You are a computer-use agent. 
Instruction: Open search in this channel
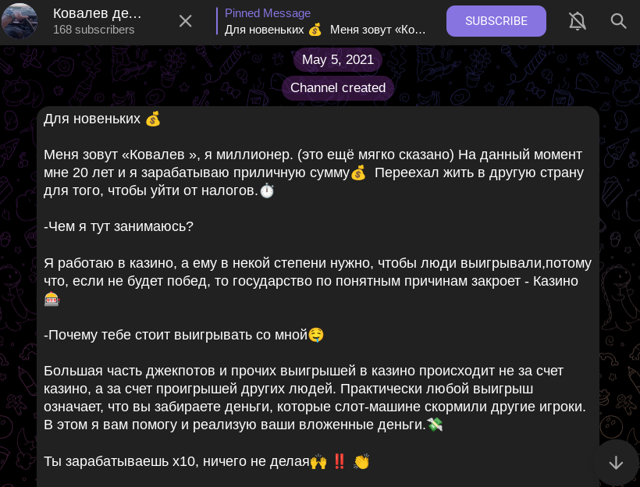pos(619,21)
